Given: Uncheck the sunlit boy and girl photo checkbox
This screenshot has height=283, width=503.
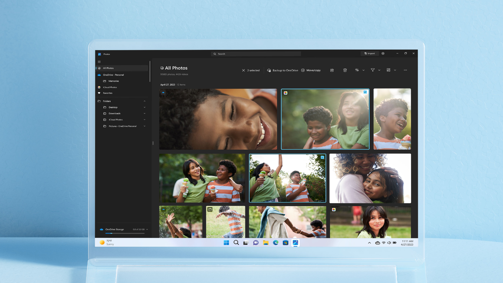Looking at the screenshot, I should point(365,92).
